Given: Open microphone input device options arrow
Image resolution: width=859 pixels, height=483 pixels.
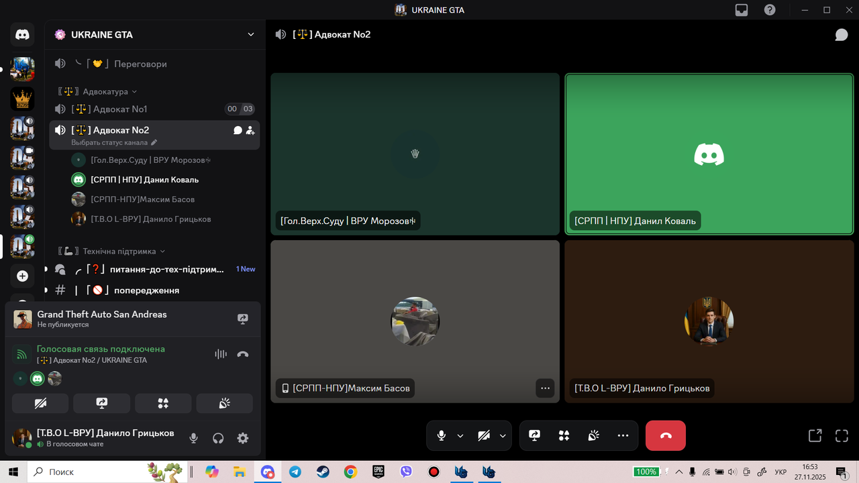Looking at the screenshot, I should (460, 435).
